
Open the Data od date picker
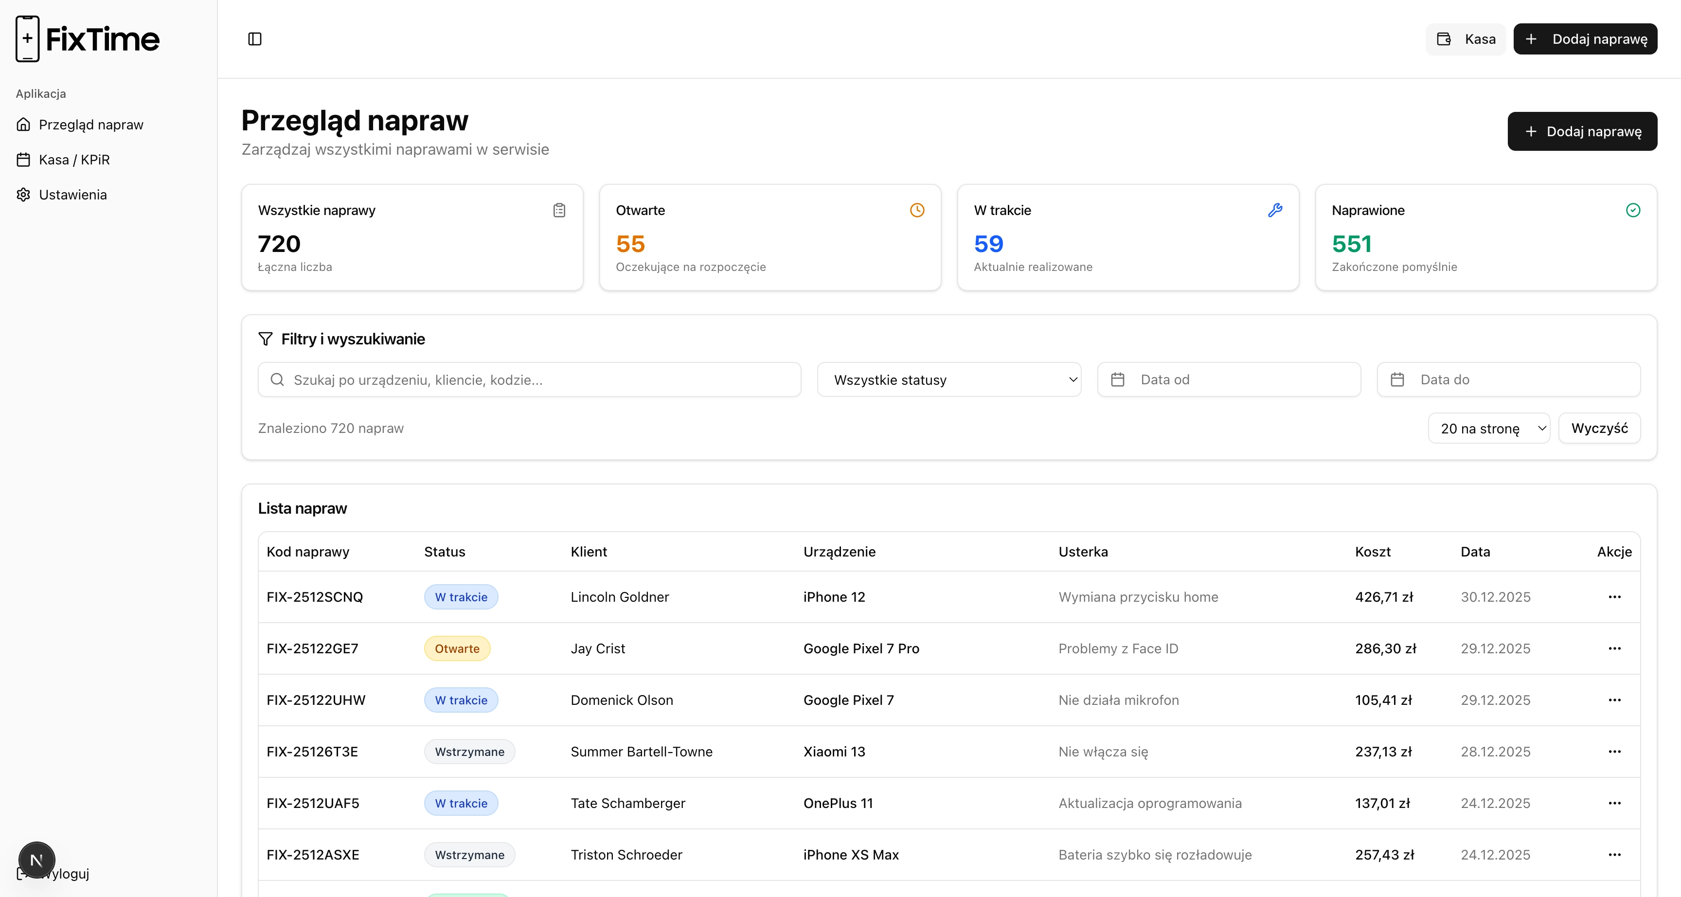(1229, 380)
